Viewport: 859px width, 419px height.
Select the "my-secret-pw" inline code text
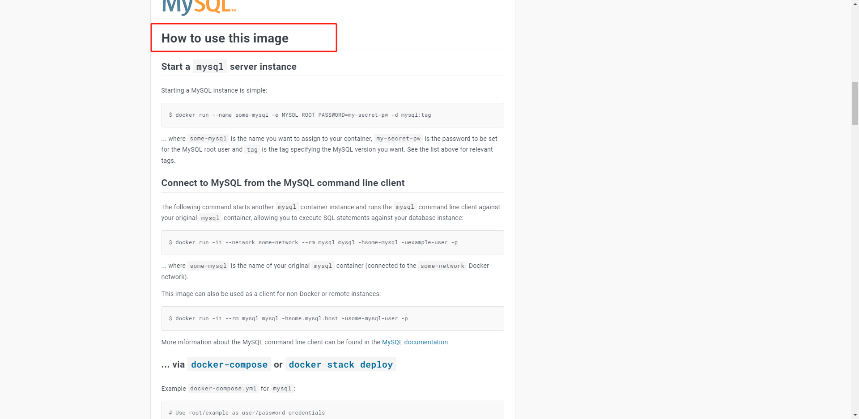(x=398, y=139)
